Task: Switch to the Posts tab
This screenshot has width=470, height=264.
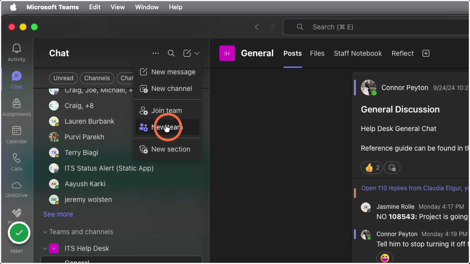Action: (293, 54)
